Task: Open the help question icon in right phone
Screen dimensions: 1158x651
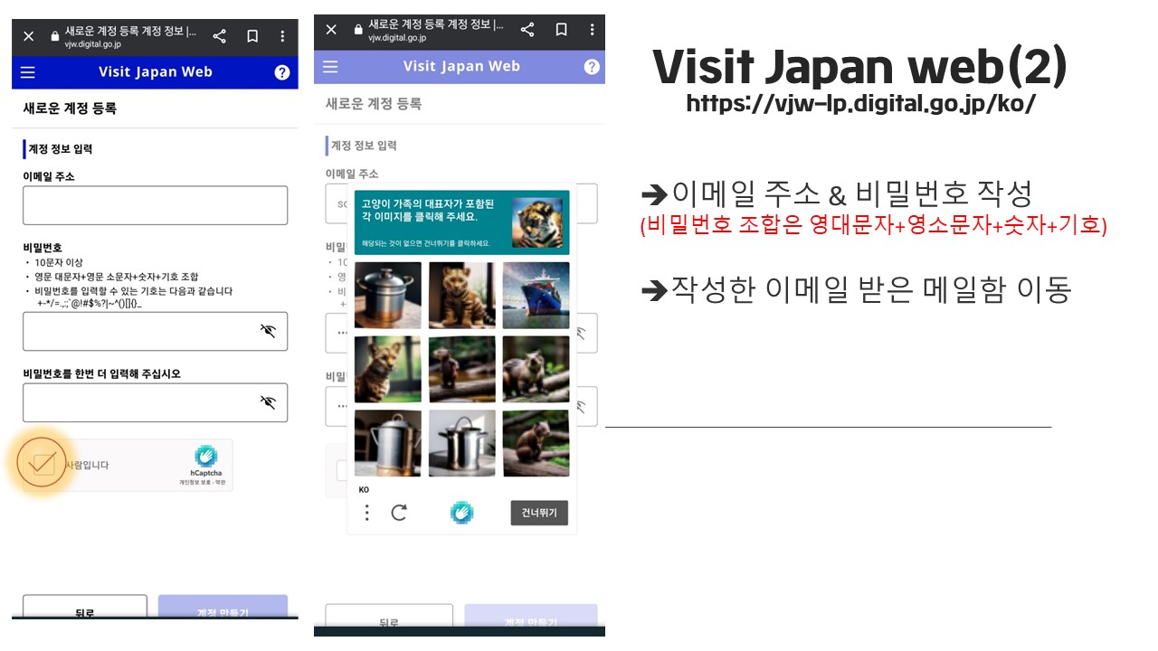Action: (592, 66)
